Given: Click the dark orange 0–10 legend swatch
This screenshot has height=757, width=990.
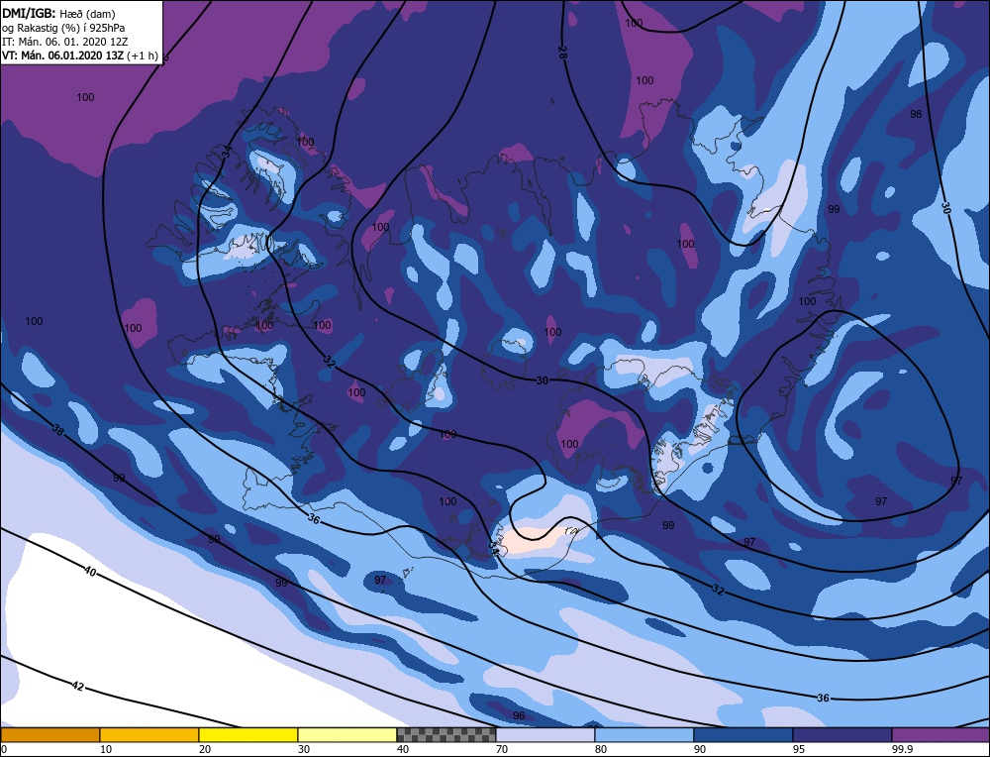Looking at the screenshot, I should coord(49,734).
